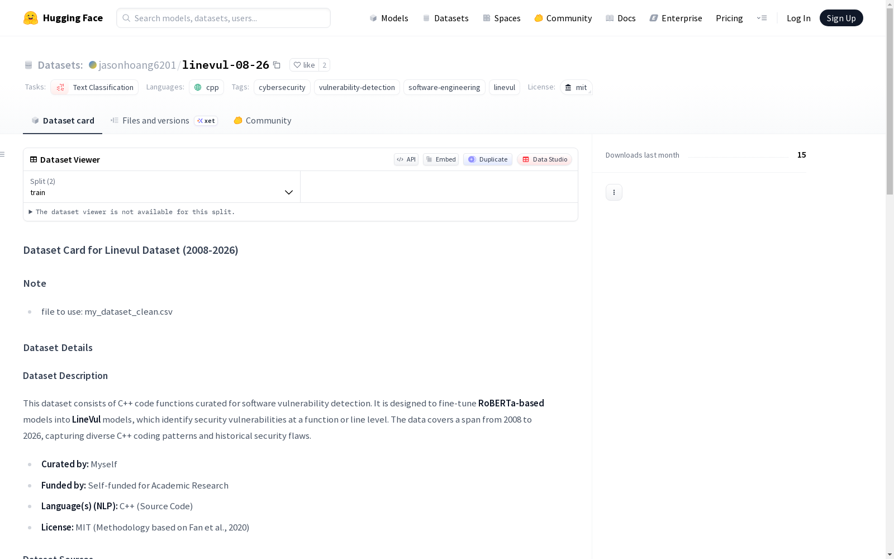The height and width of the screenshot is (559, 894).
Task: Click the Note heading
Action: (35, 283)
